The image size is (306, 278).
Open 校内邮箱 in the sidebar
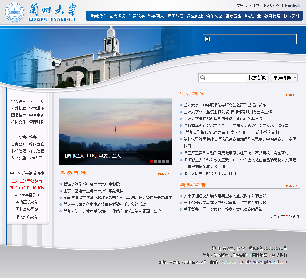pyautogui.click(x=37, y=144)
